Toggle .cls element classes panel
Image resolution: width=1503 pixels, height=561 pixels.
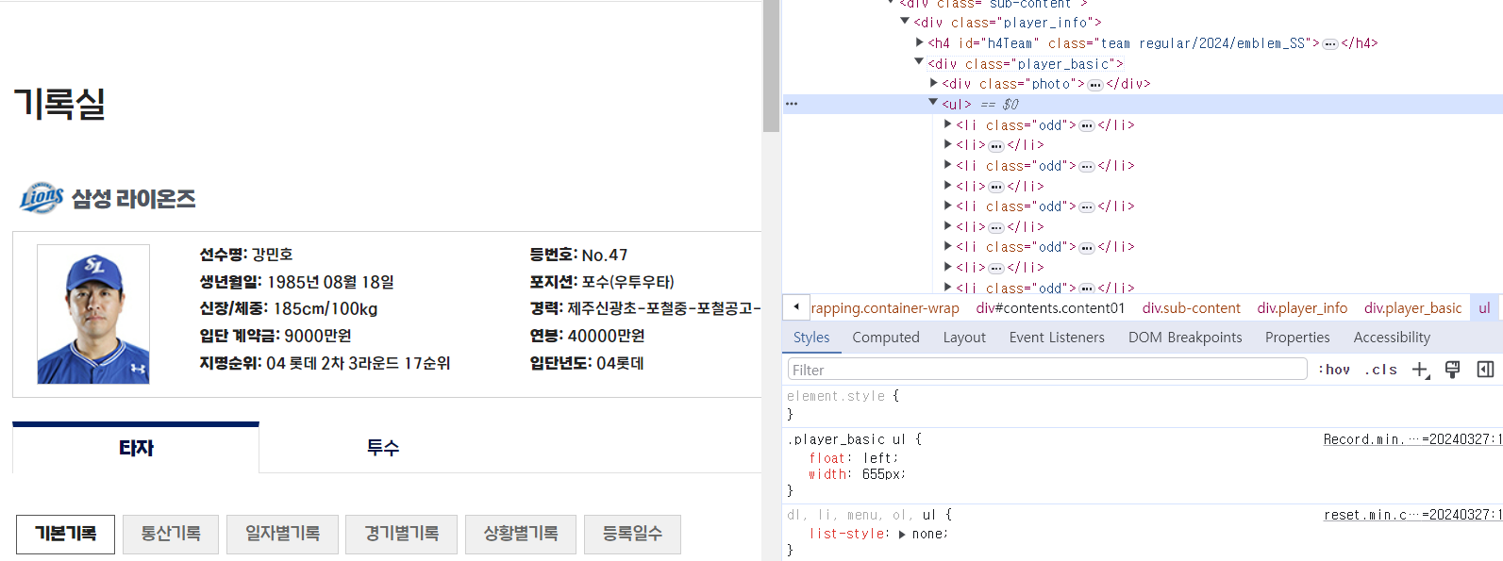click(x=1380, y=370)
